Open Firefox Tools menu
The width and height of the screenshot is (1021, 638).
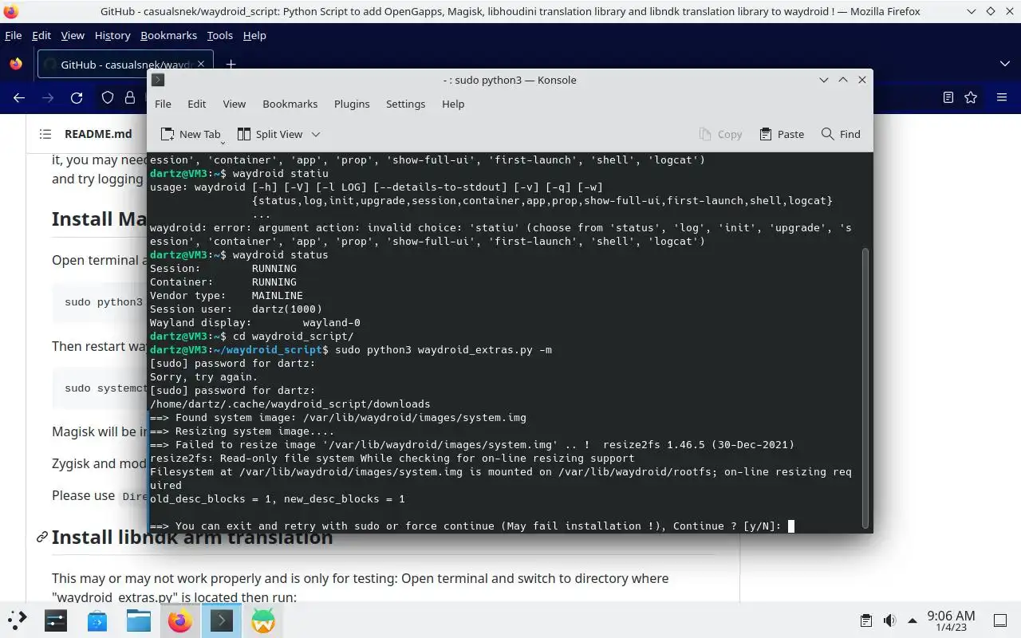tap(219, 35)
